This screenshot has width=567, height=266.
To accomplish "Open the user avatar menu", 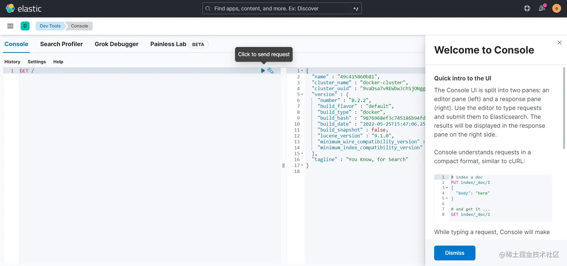I will (556, 8).
